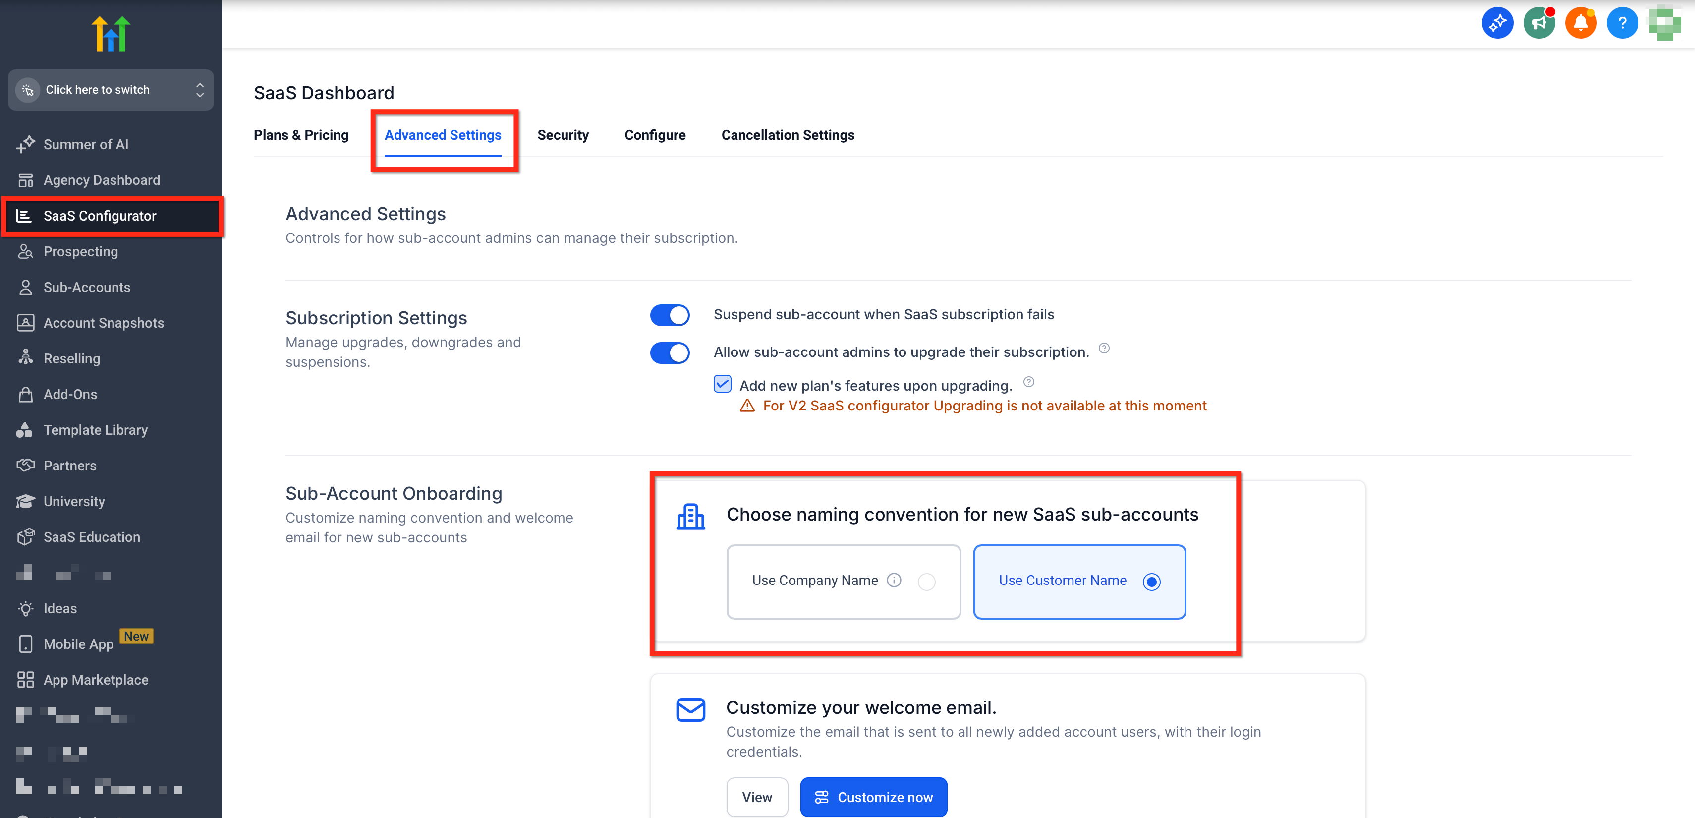This screenshot has width=1695, height=818.
Task: Open the AI sparkle icon in header
Action: pyautogui.click(x=1497, y=24)
